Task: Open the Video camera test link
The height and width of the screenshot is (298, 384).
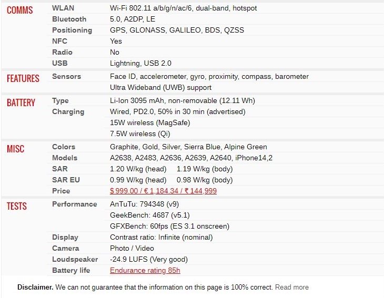Action: (145, 249)
